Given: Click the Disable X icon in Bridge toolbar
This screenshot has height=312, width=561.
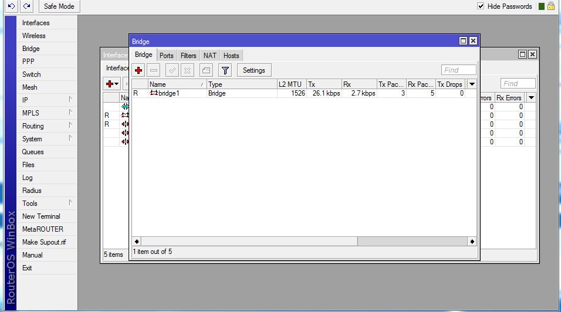Looking at the screenshot, I should click(x=187, y=70).
